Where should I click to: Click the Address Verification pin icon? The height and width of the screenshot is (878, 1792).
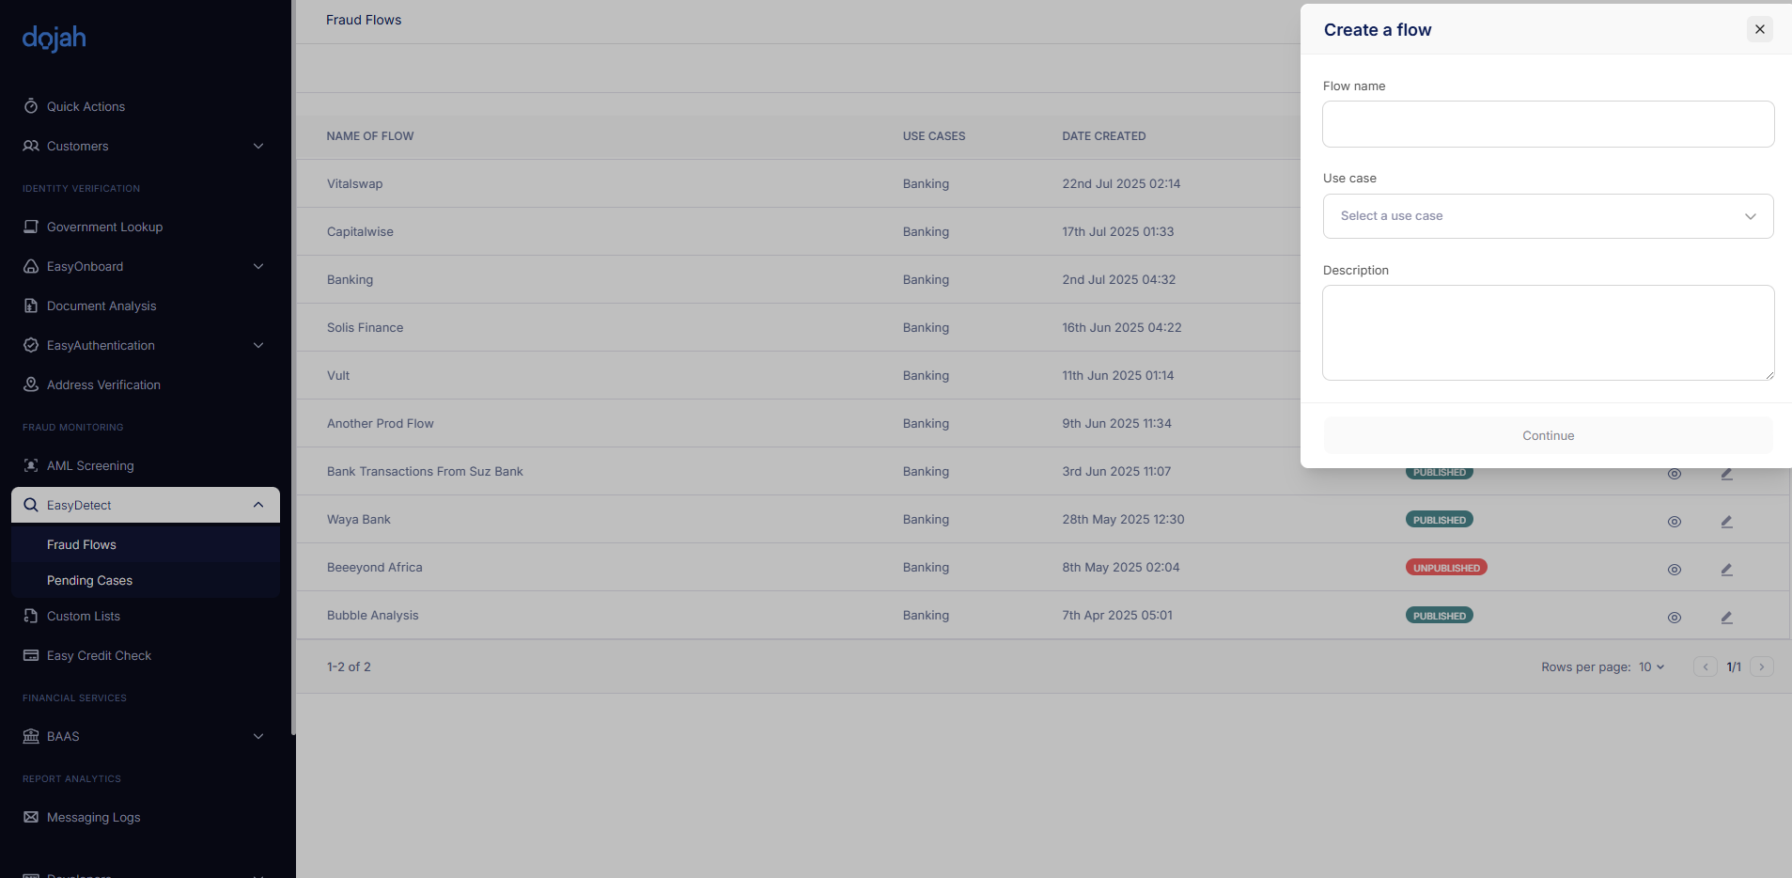coord(31,384)
